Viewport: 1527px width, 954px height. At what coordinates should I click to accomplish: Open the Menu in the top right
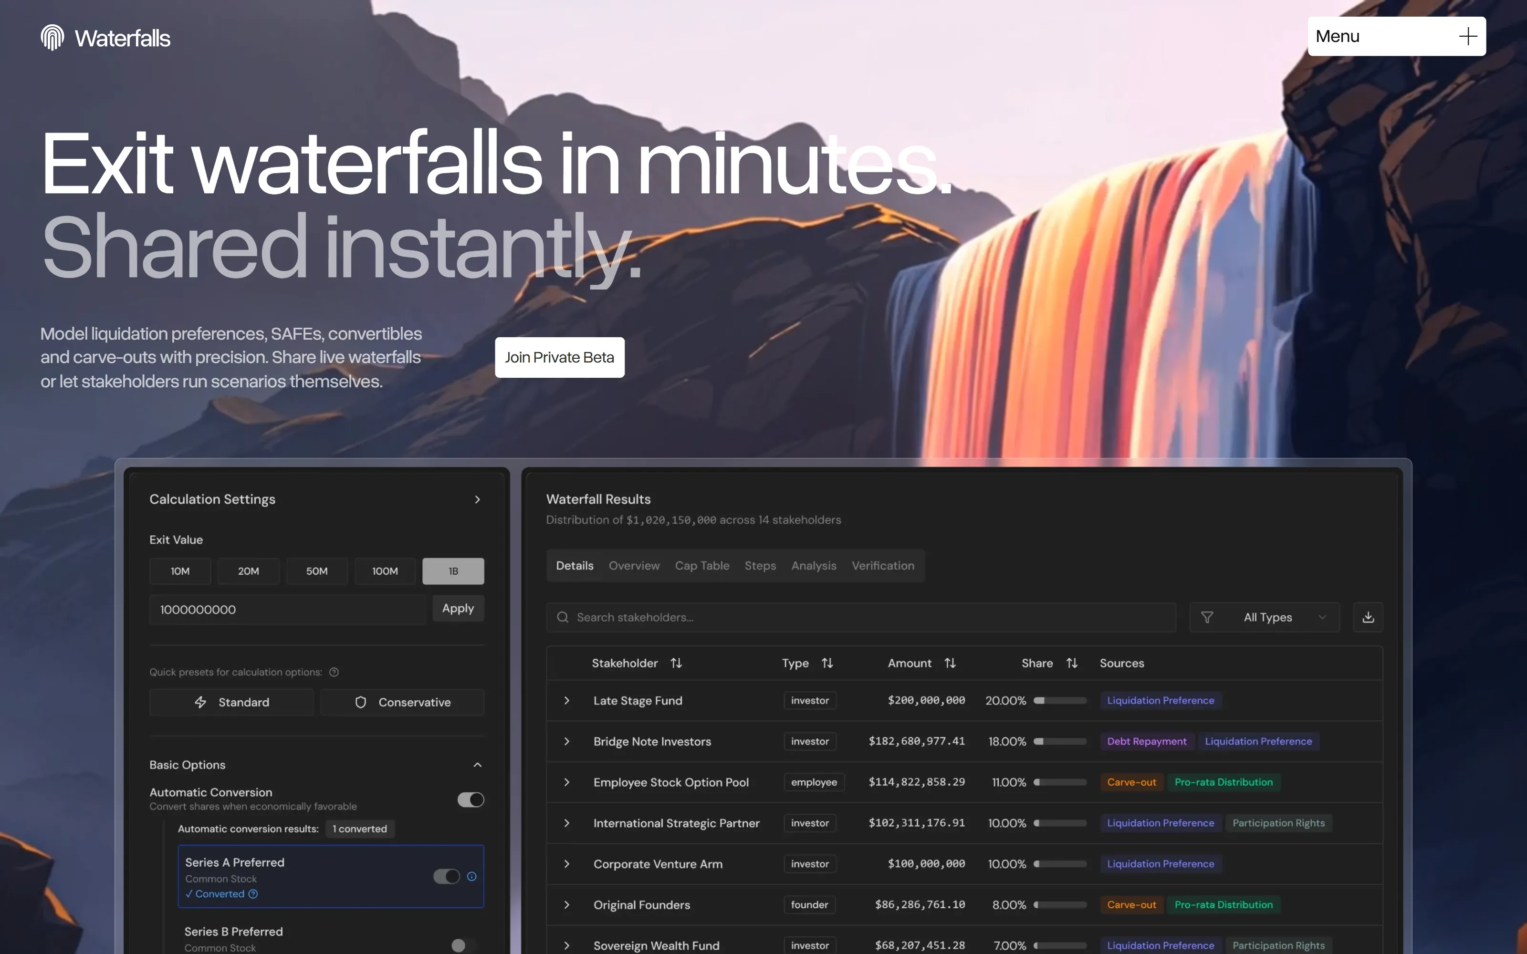1396,36
